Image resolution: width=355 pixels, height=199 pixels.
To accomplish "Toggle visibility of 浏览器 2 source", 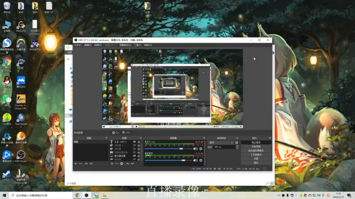I will tap(134, 145).
